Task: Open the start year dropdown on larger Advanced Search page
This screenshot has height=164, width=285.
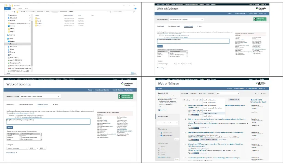Action: 33,148
